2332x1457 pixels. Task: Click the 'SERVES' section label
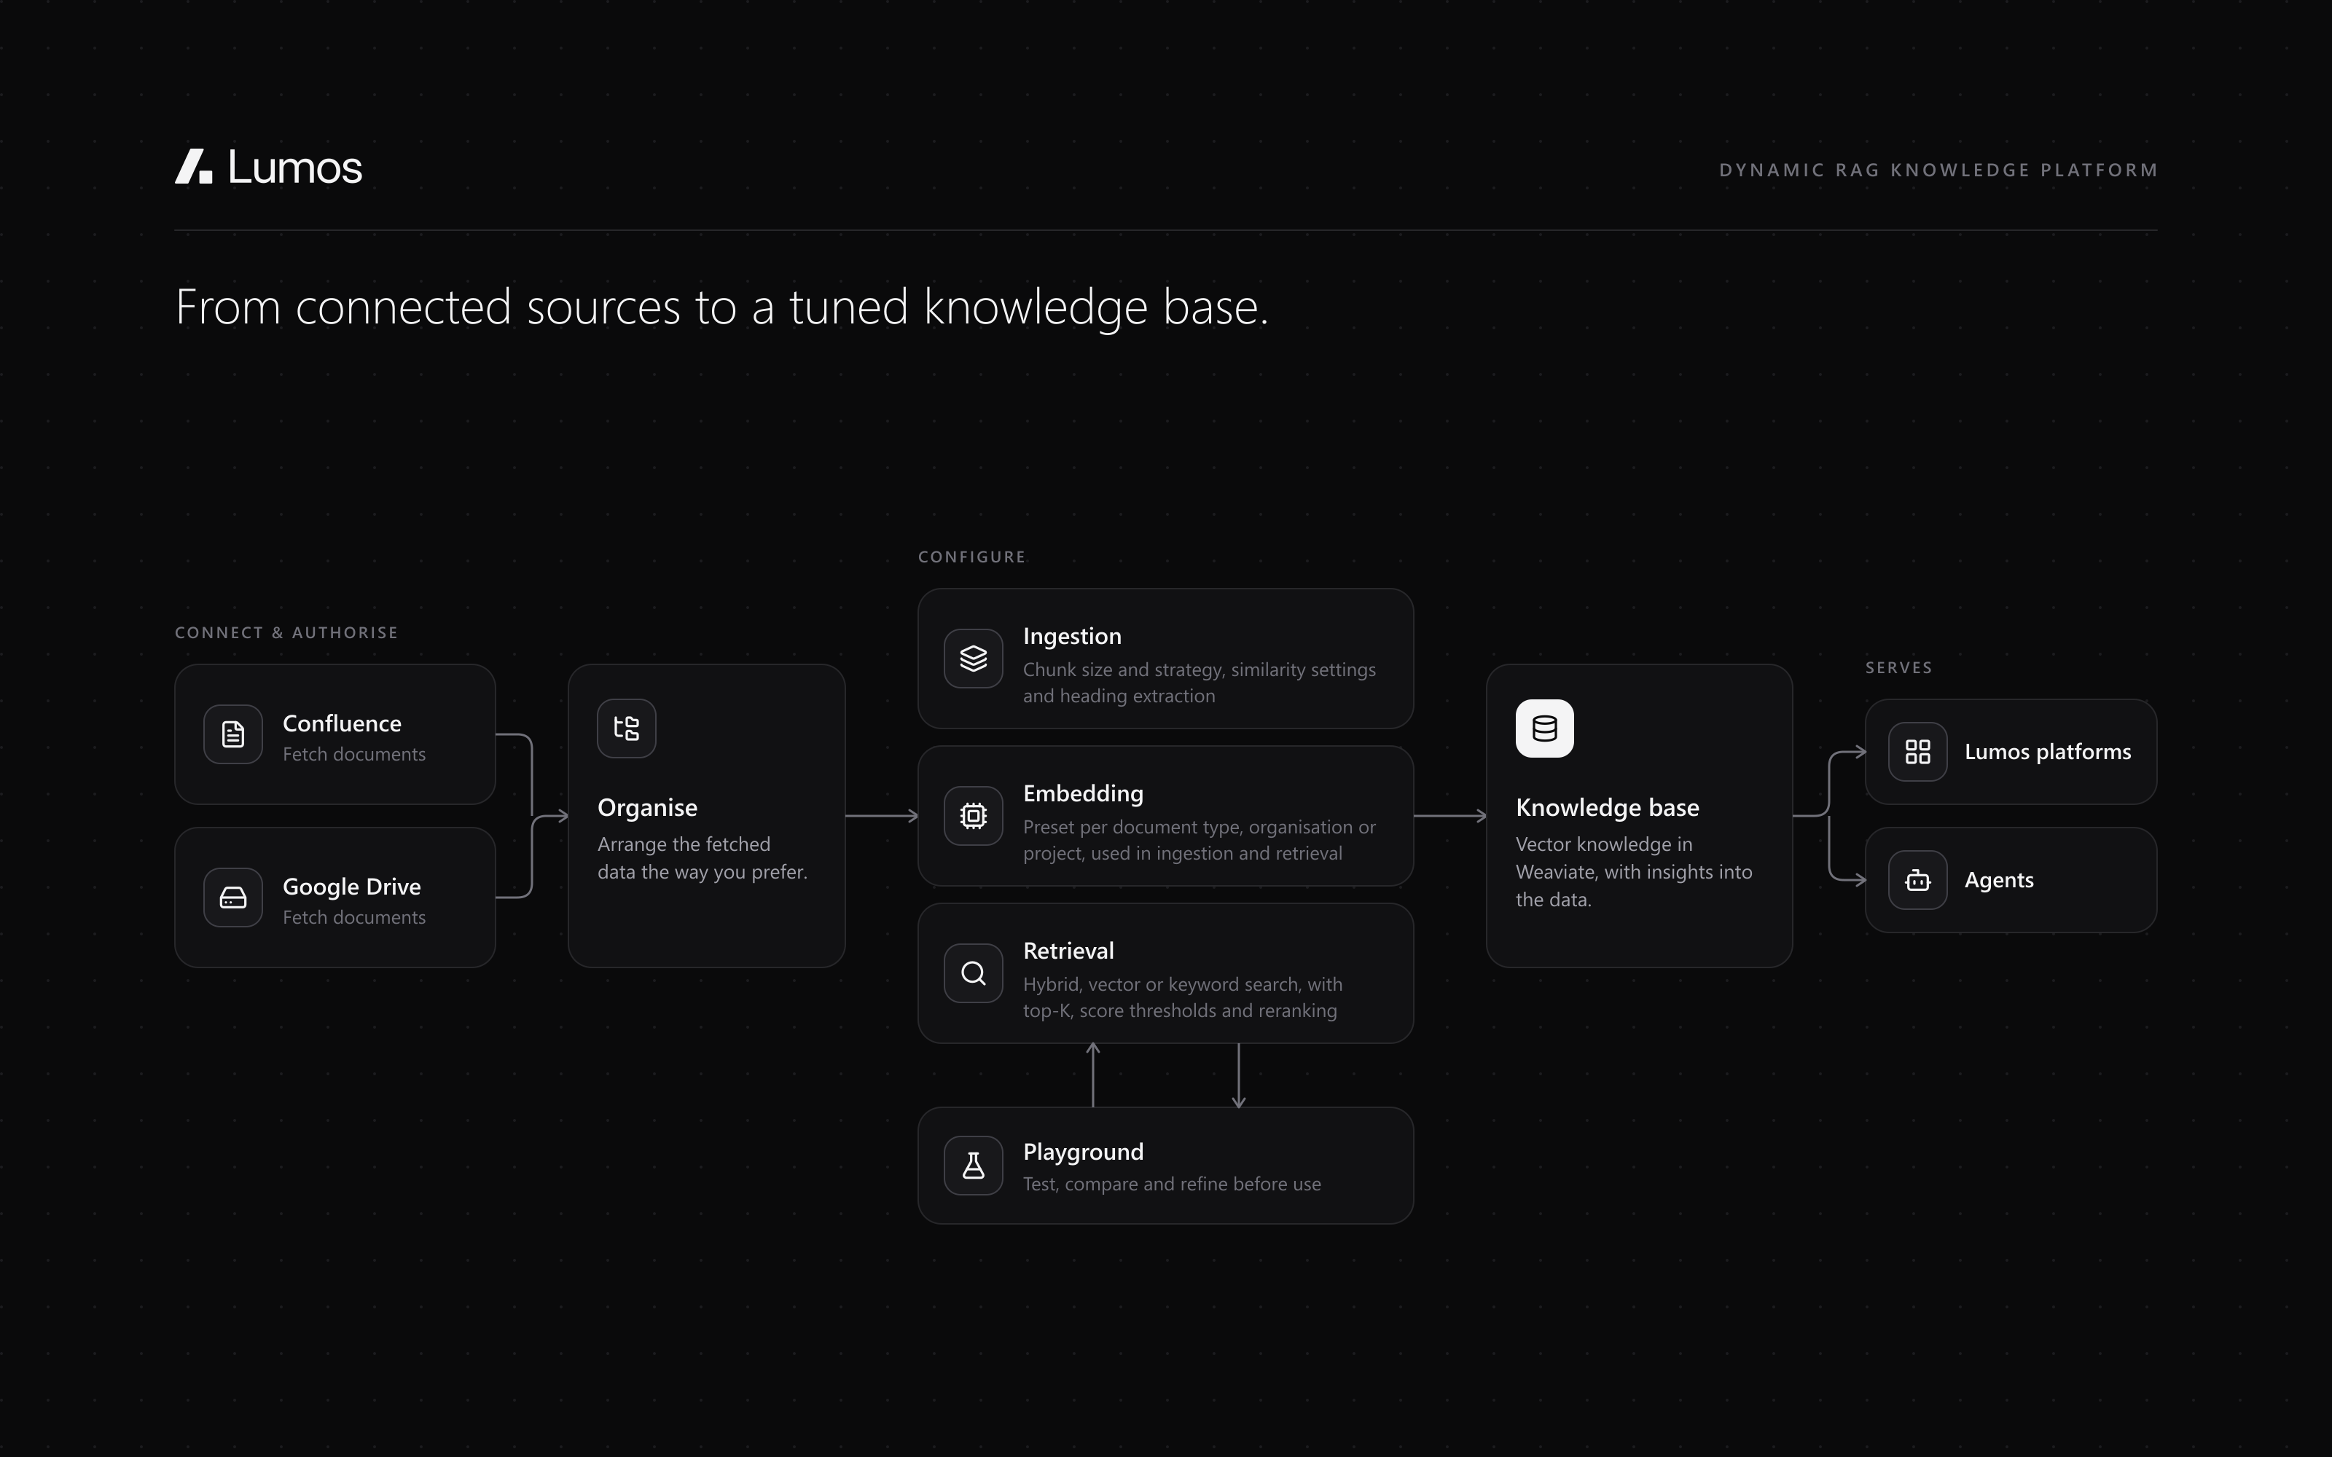1898,668
